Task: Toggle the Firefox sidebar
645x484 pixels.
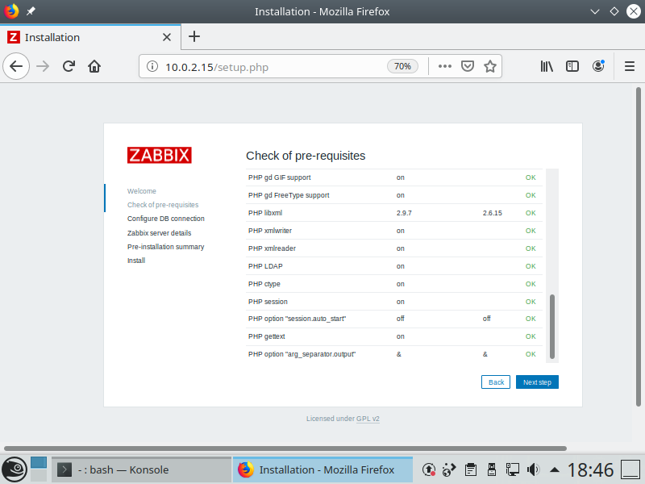Action: (x=572, y=66)
